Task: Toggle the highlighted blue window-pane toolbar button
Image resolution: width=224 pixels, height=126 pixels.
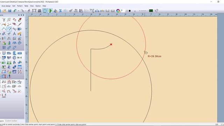Action: [45, 11]
